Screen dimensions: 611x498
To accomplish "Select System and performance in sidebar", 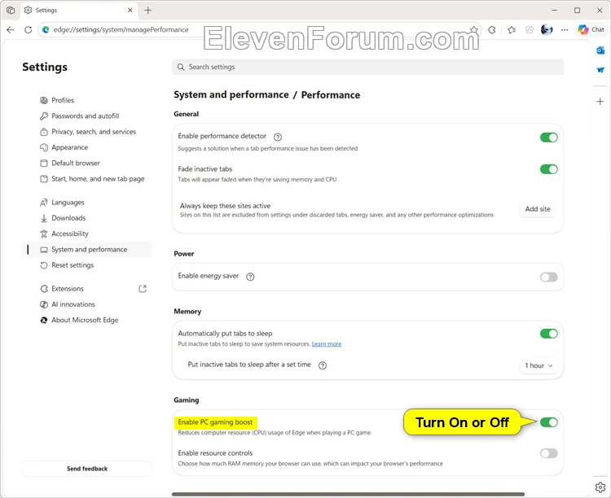I will 88,249.
